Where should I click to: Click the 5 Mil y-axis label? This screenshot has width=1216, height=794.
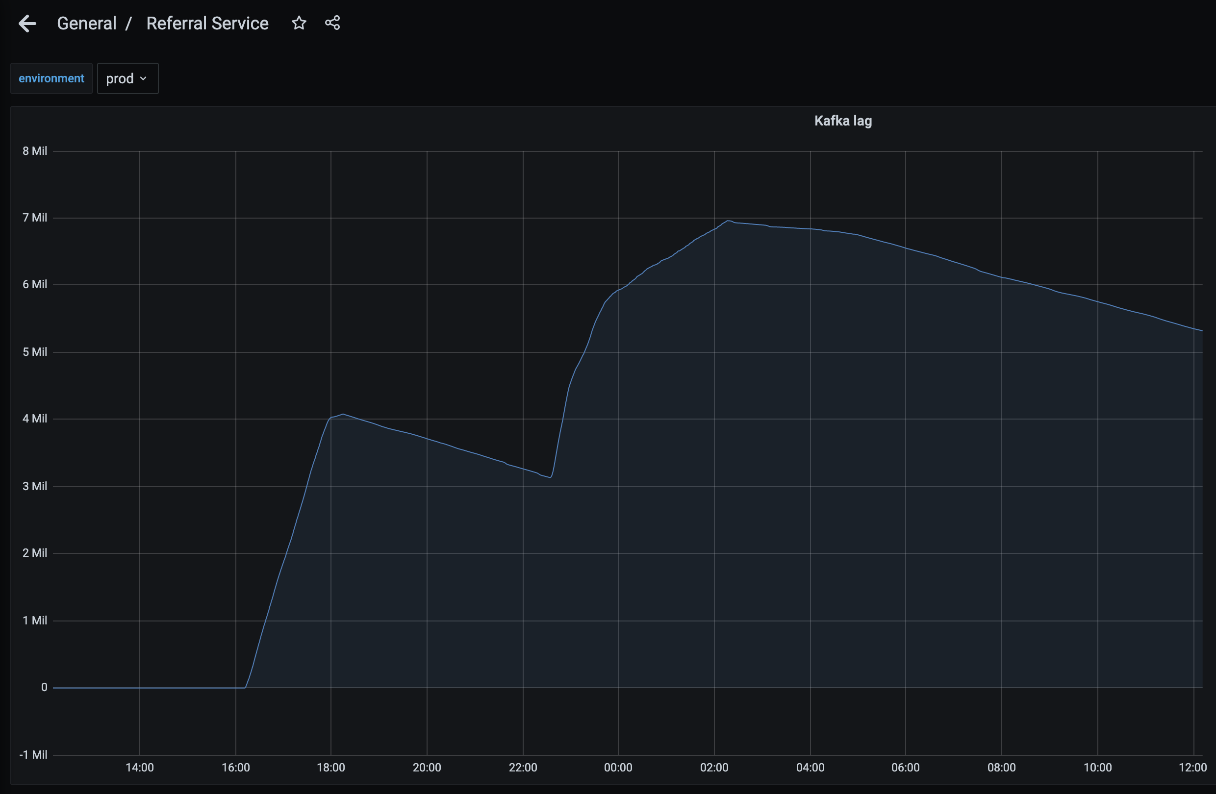[34, 352]
